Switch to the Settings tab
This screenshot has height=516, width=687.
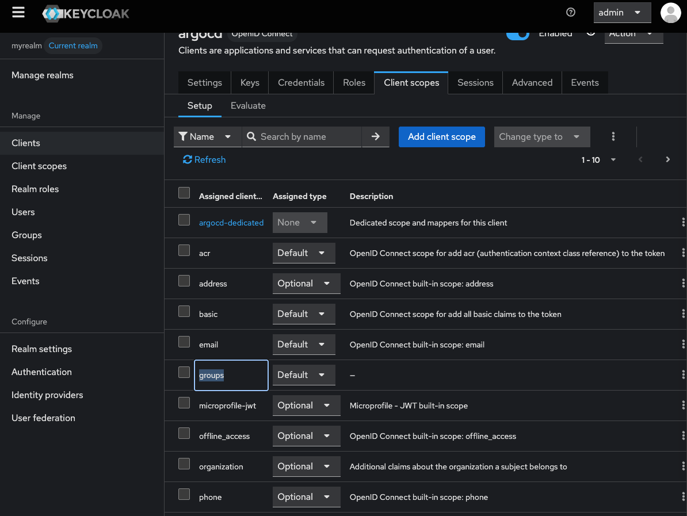pyautogui.click(x=205, y=83)
